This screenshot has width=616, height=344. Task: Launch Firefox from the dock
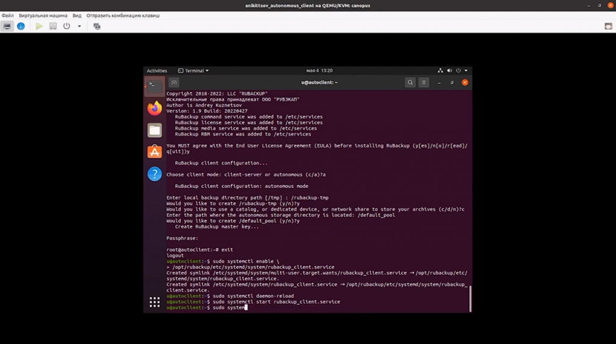pos(155,108)
